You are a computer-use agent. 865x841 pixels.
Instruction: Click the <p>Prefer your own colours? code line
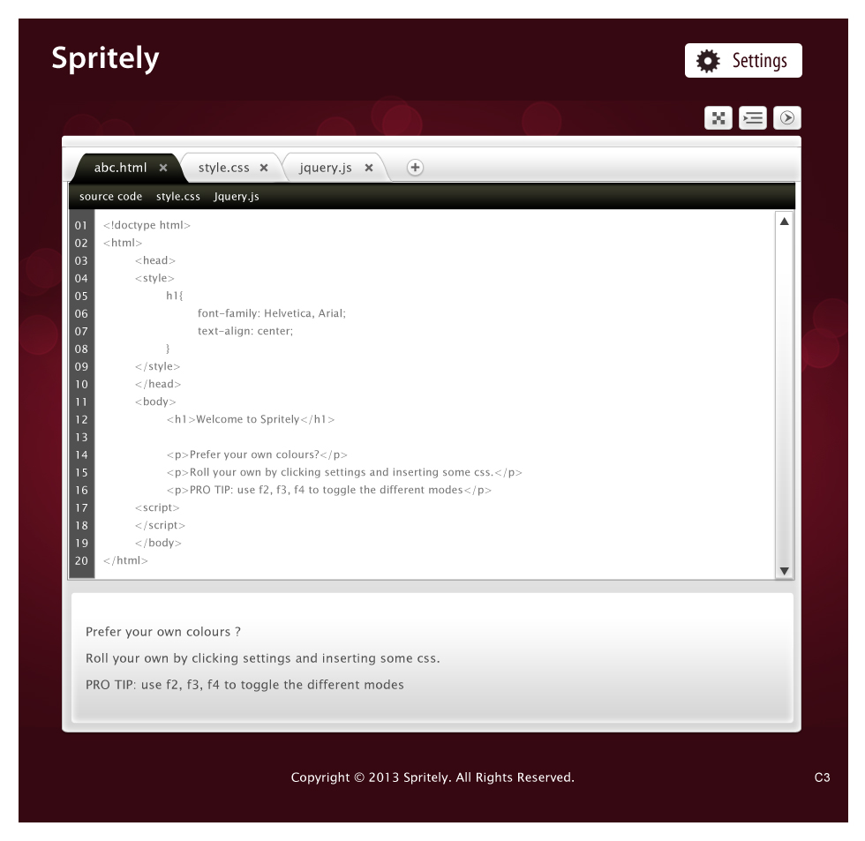coord(257,455)
